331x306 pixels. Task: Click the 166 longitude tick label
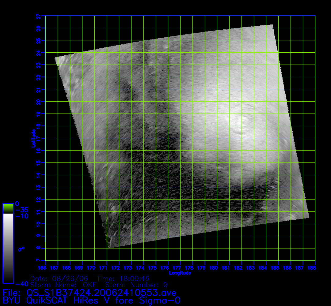45,268
